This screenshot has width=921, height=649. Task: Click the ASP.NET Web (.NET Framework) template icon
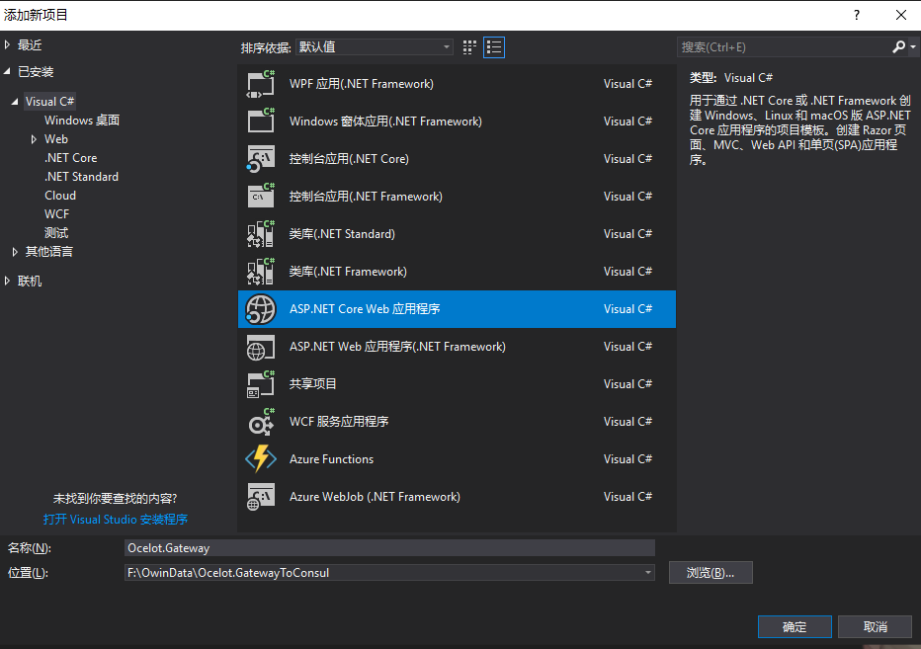[261, 347]
